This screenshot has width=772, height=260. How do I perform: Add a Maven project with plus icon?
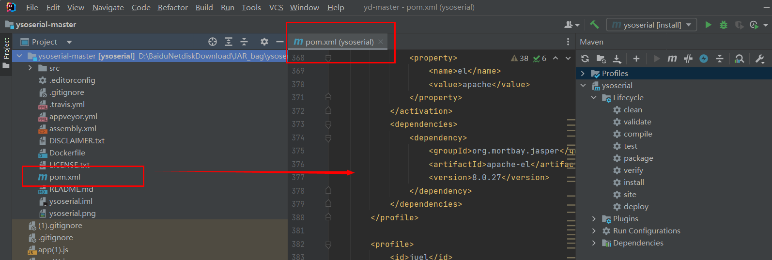pyautogui.click(x=636, y=59)
